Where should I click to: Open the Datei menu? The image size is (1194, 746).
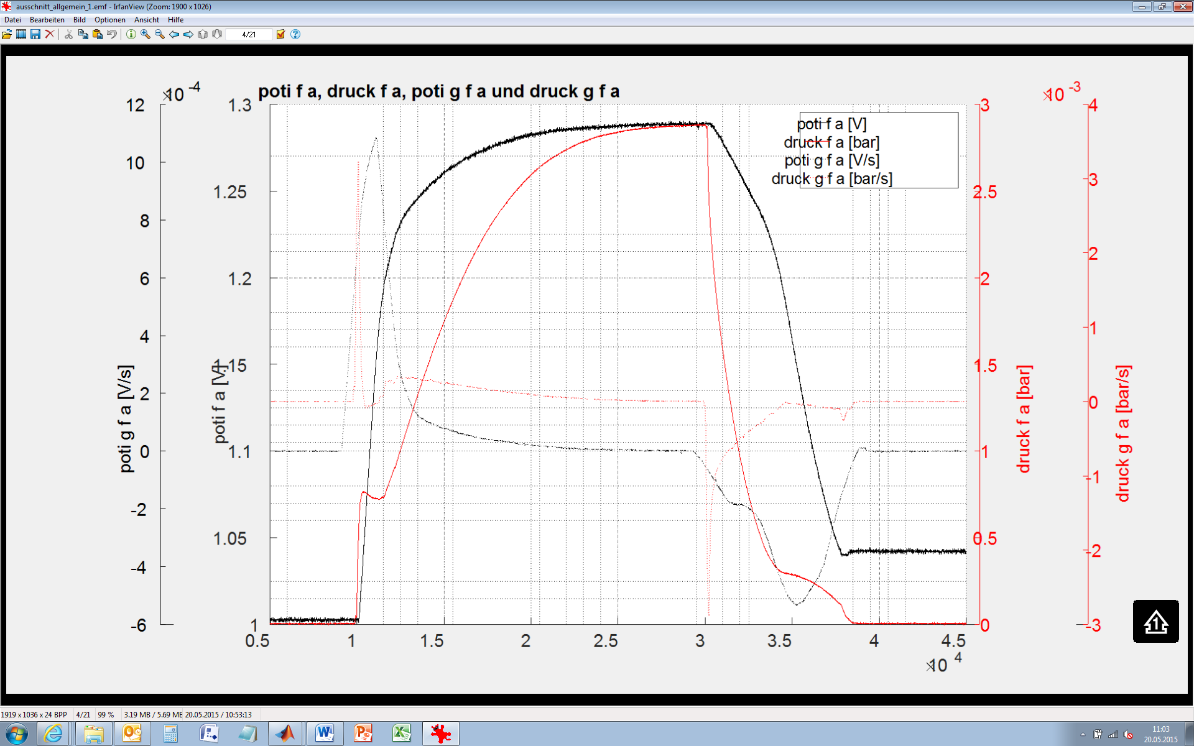pos(12,20)
